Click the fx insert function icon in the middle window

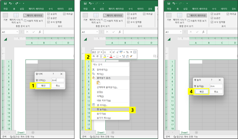tap(120, 32)
